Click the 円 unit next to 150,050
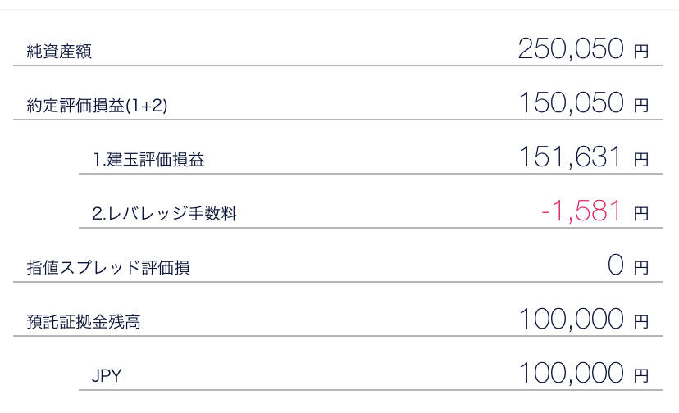 coord(641,106)
